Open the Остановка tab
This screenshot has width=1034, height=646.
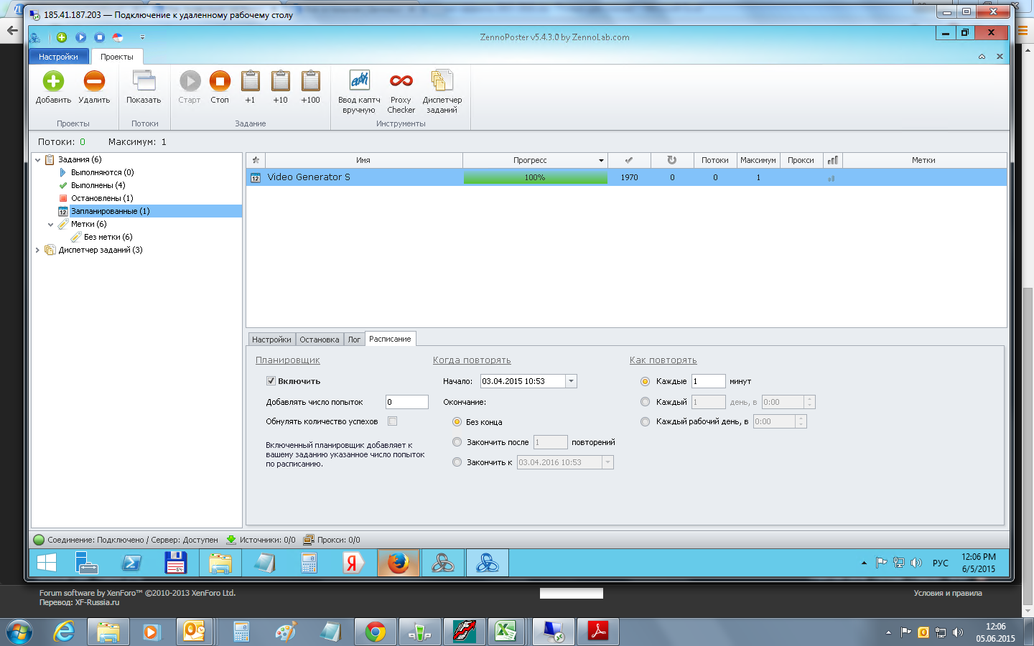[319, 340]
